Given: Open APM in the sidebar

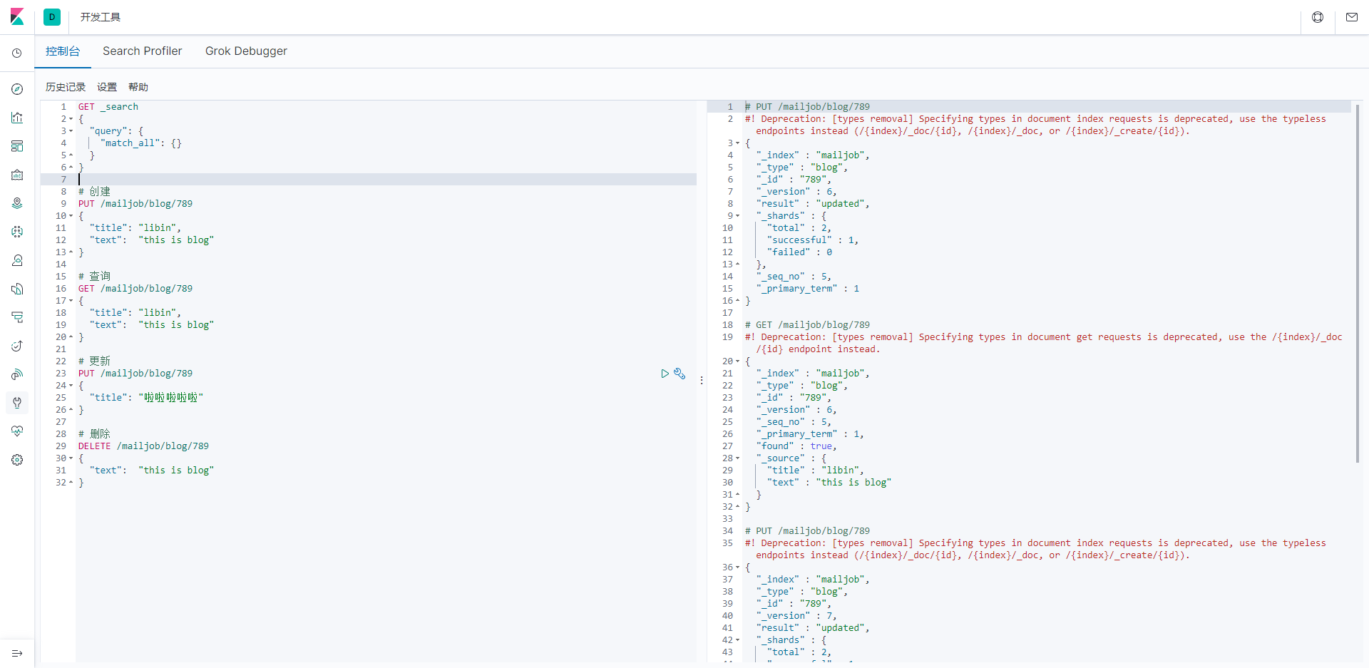Looking at the screenshot, I should click(17, 317).
